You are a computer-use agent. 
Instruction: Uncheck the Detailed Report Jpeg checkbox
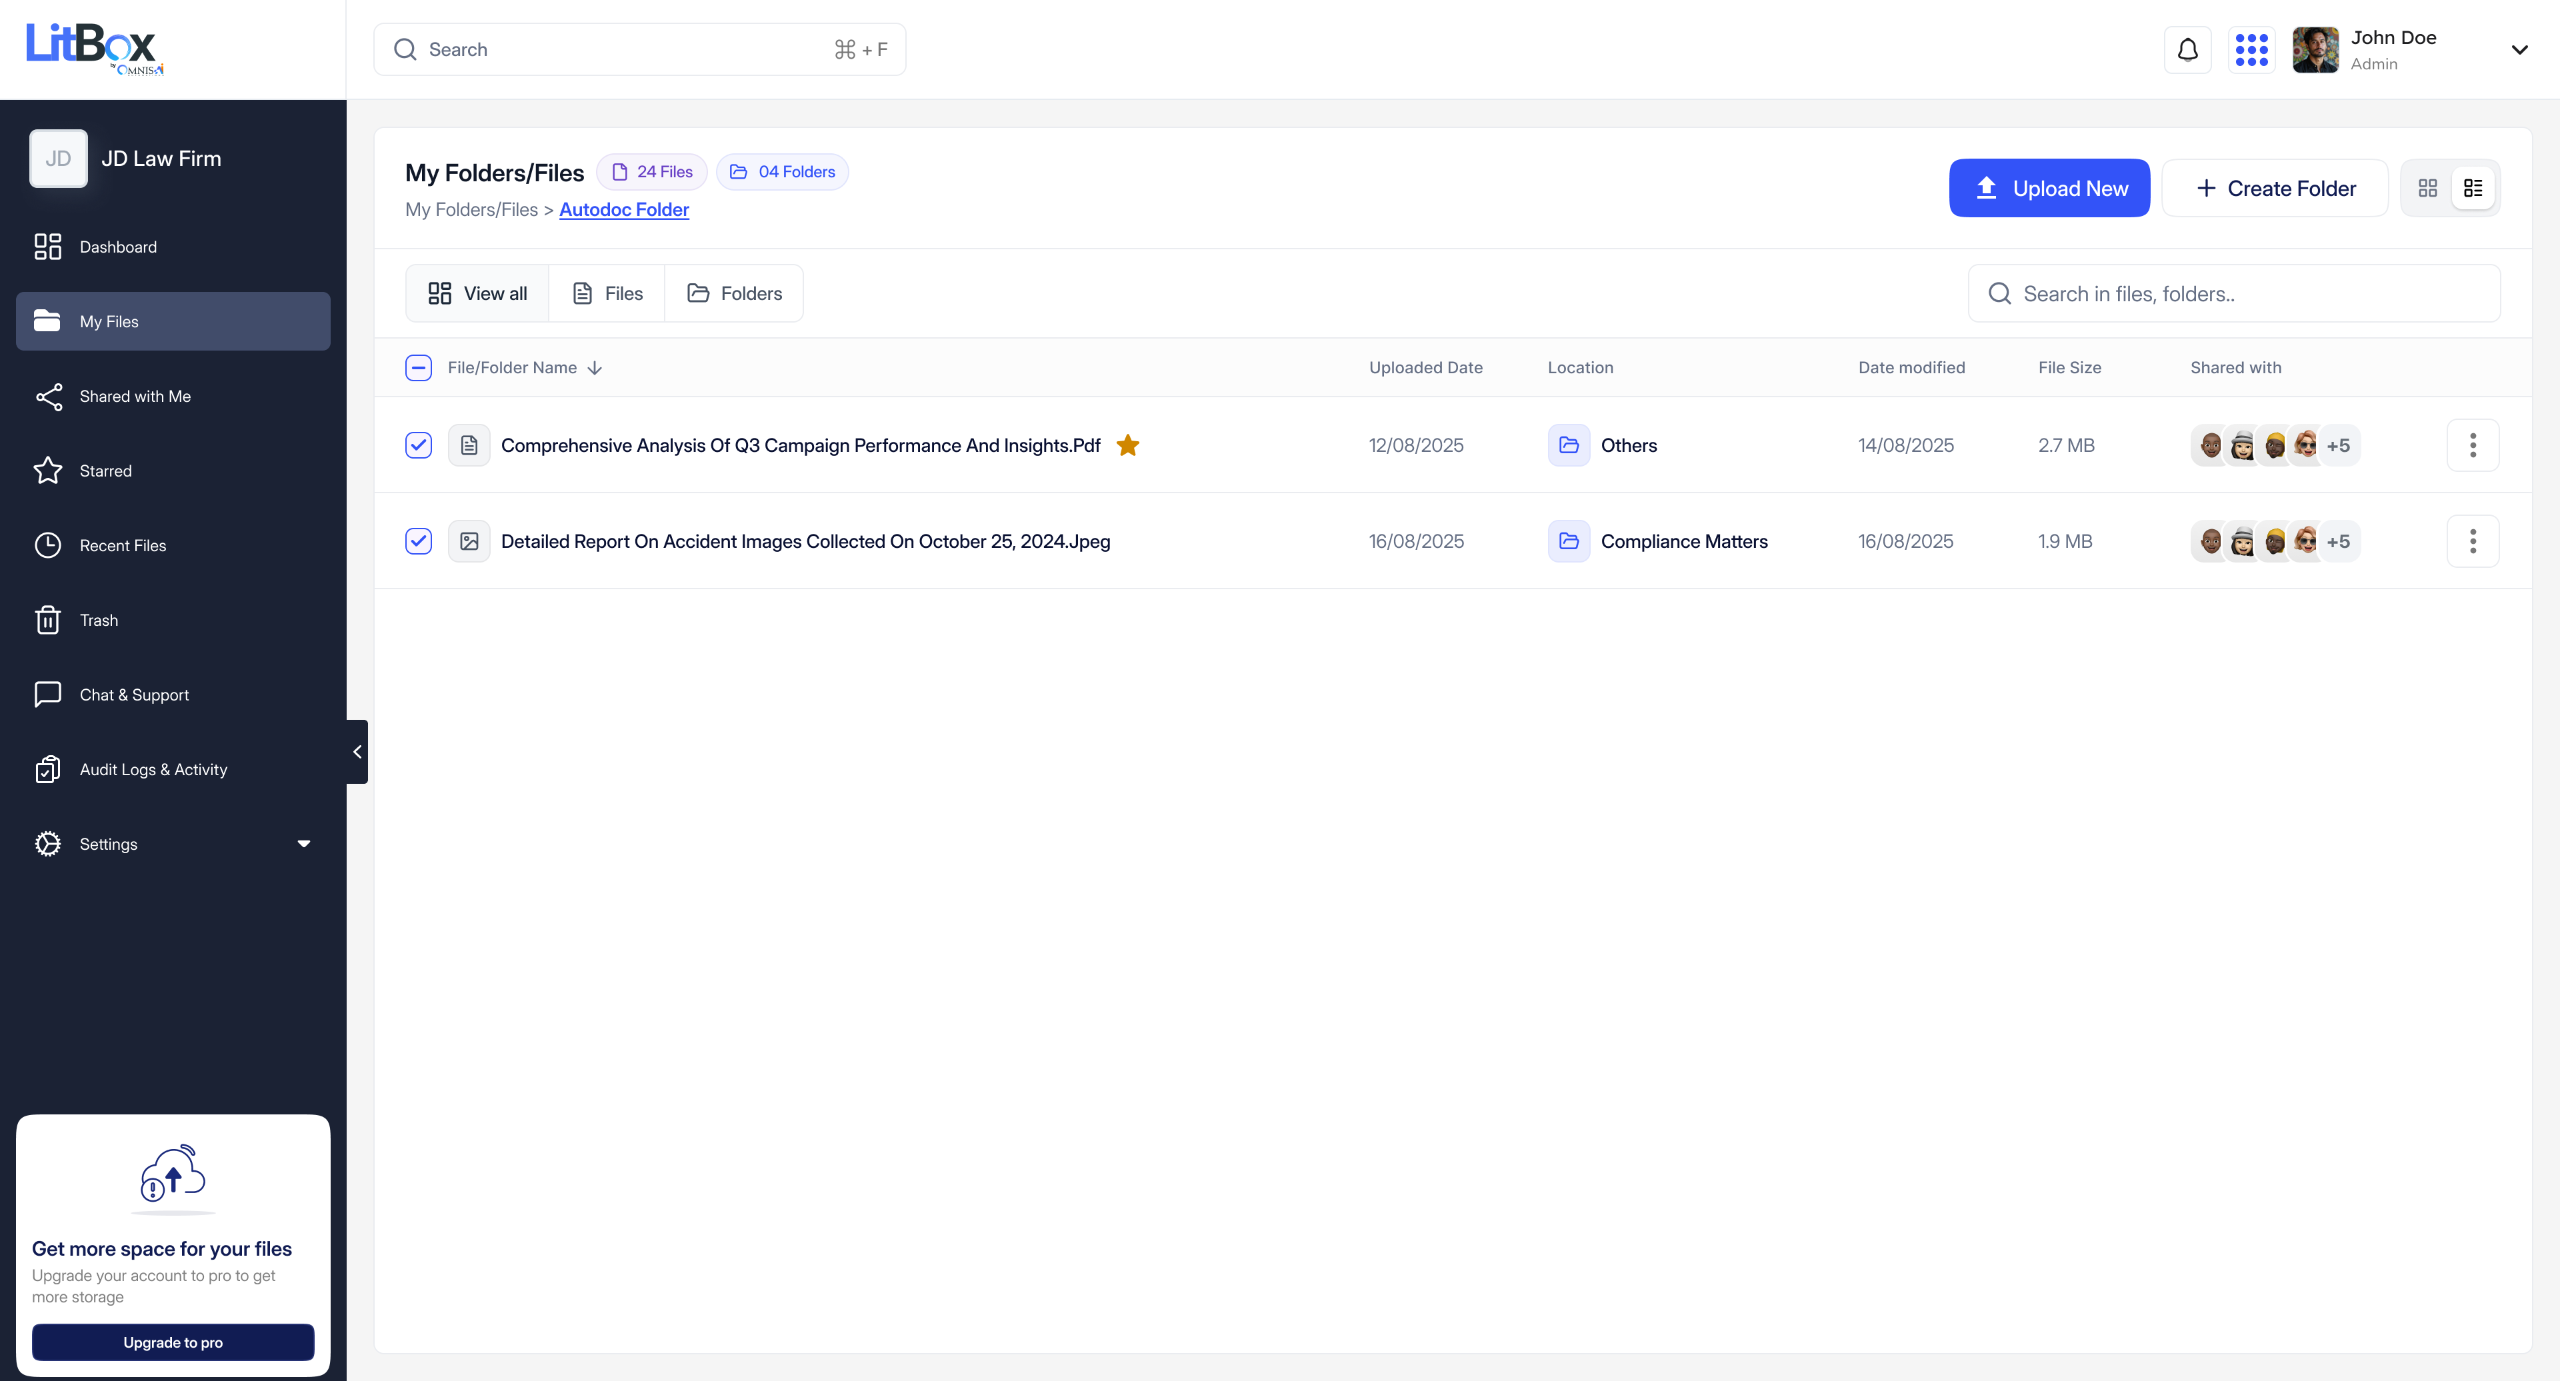click(419, 541)
